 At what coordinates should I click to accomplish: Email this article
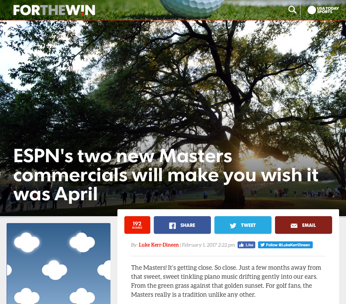[x=303, y=225]
